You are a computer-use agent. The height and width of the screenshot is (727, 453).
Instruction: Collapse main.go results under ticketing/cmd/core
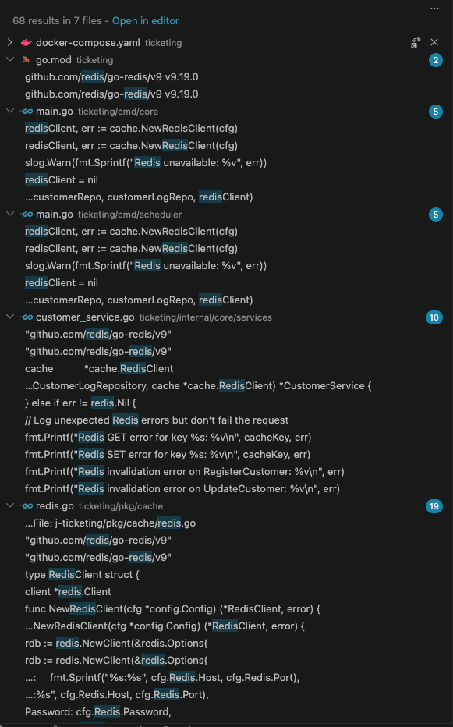(9, 112)
